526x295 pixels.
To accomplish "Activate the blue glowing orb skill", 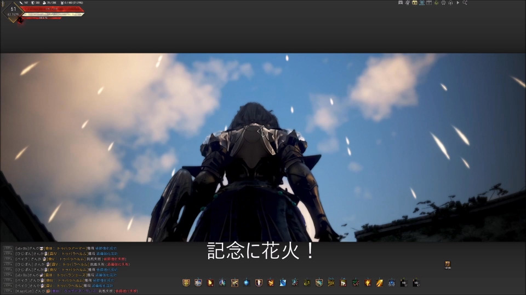I will pyautogui.click(x=247, y=283).
